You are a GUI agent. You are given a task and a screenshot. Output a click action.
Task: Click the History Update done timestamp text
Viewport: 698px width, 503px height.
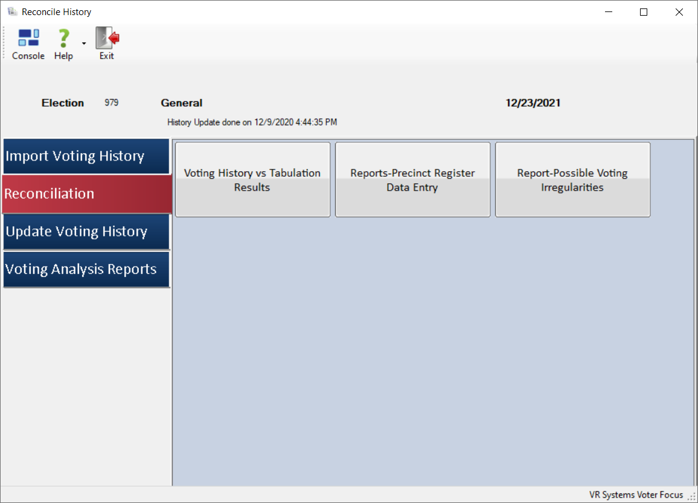252,122
